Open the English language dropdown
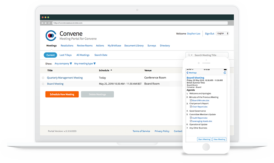Viewport: 274px width, 163px height. (223, 34)
